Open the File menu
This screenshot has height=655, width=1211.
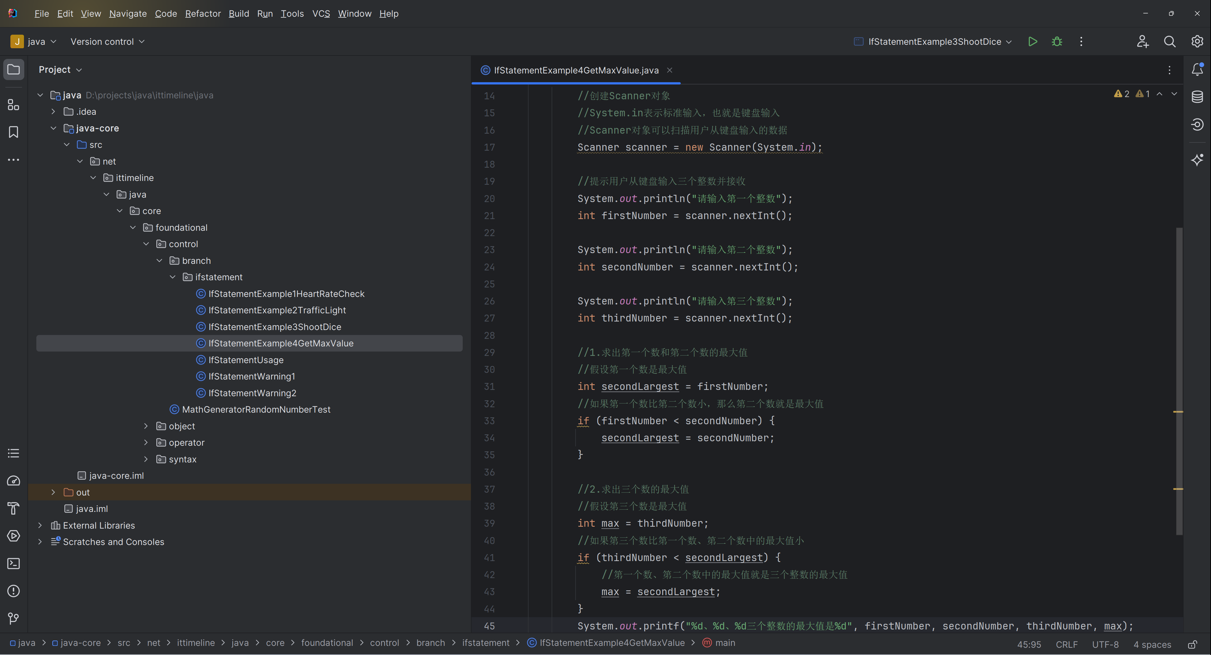41,14
